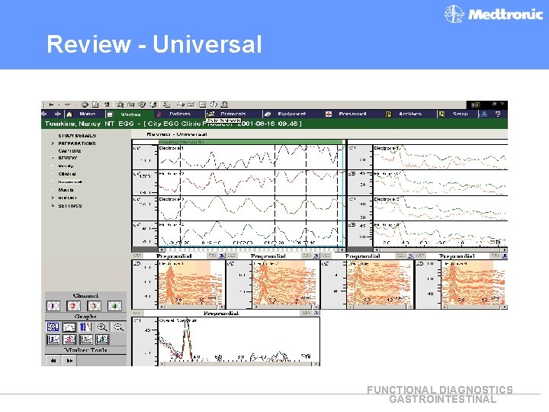Toggle Channel 3 button
This screenshot has height=412, width=549.
pos(94,306)
